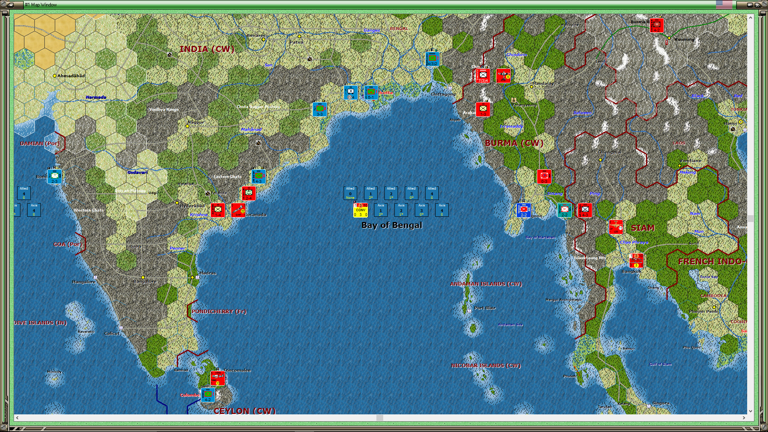Click the United States flag icon
768x432 pixels.
pos(724,5)
